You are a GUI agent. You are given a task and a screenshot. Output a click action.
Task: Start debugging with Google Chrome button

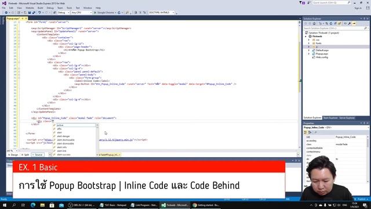104,13
